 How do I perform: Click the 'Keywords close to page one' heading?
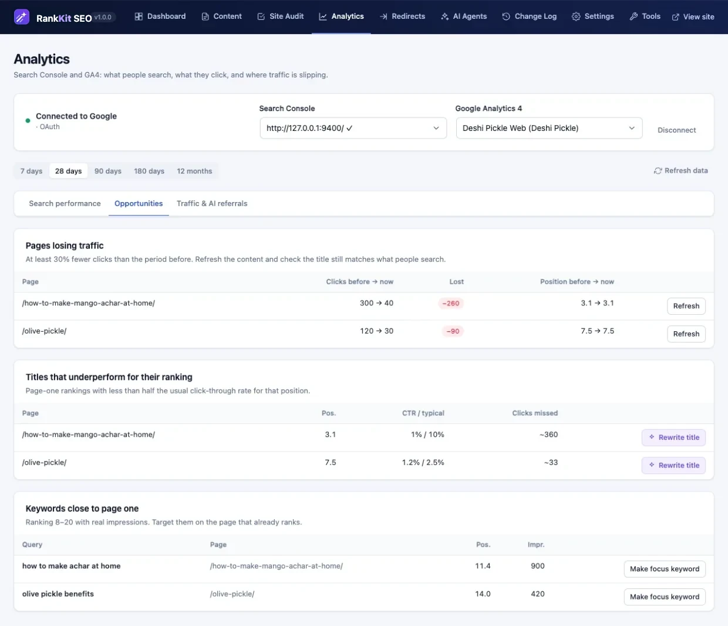tap(82, 509)
